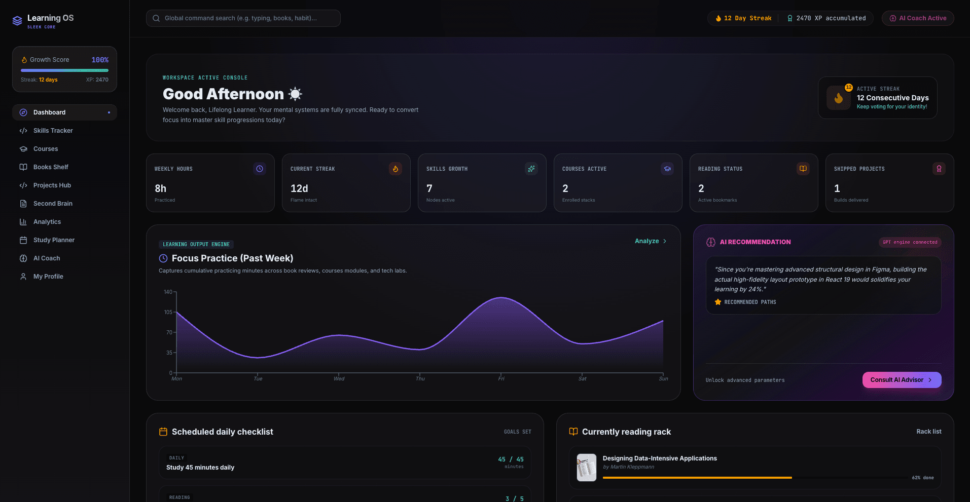Click the Designing Data-Intensive Applications progress bar
This screenshot has height=502, width=970.
755,478
